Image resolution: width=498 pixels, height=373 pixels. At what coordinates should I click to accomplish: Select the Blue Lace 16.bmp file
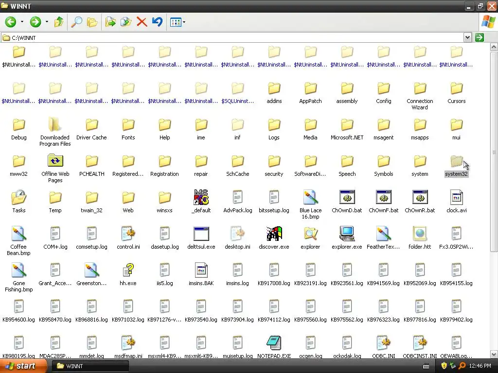(x=310, y=204)
